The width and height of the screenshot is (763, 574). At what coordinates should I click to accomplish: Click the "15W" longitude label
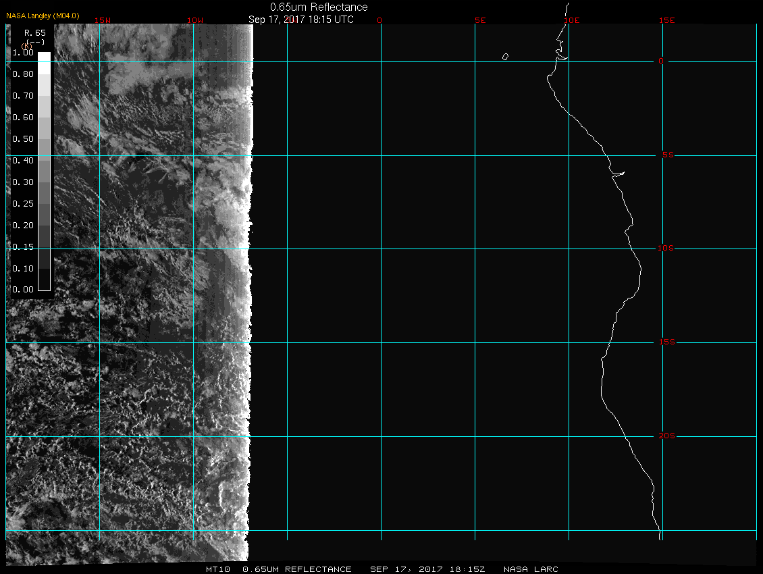click(103, 20)
